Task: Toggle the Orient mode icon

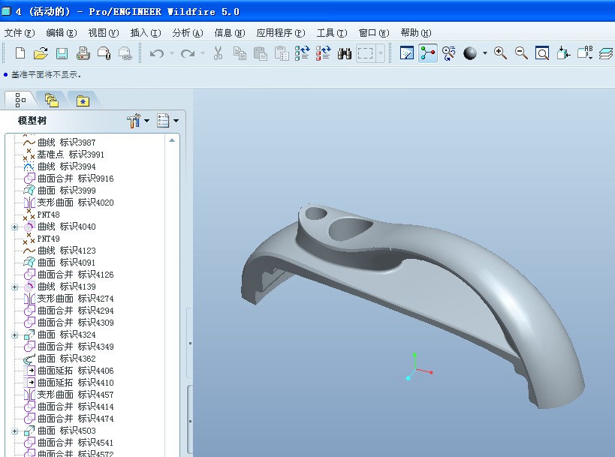Action: coord(449,53)
